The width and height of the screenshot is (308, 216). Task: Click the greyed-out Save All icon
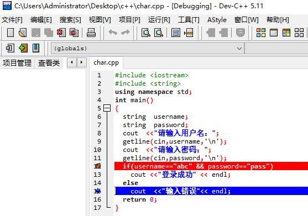pyautogui.click(x=49, y=33)
